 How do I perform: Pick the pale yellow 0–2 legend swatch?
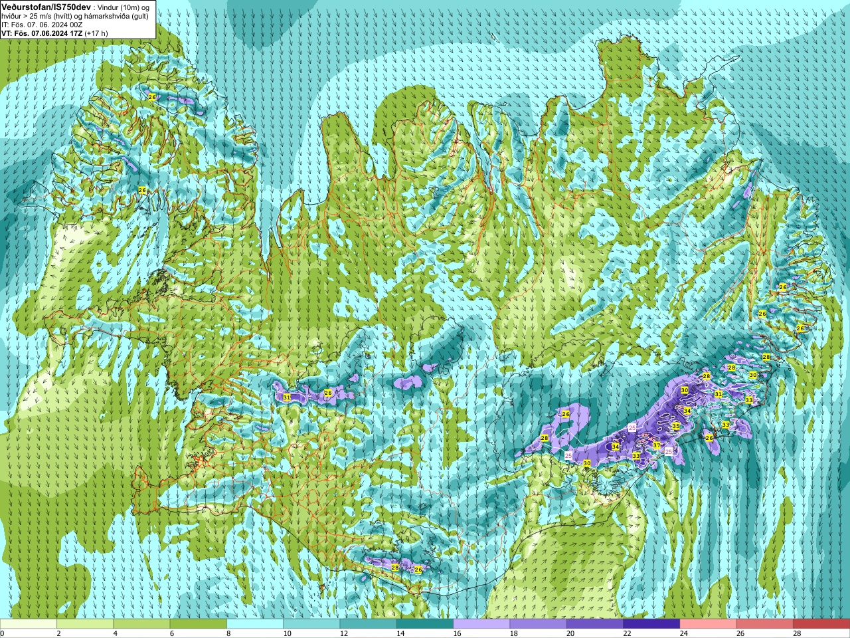[x=29, y=624]
